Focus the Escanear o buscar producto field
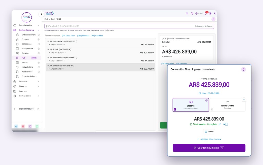Screen dimensions: 263x165 (x=129, y=26)
